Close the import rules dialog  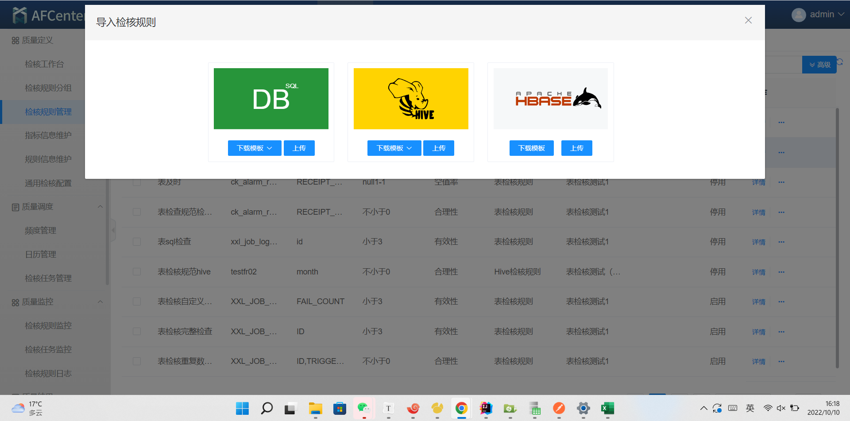pyautogui.click(x=748, y=20)
